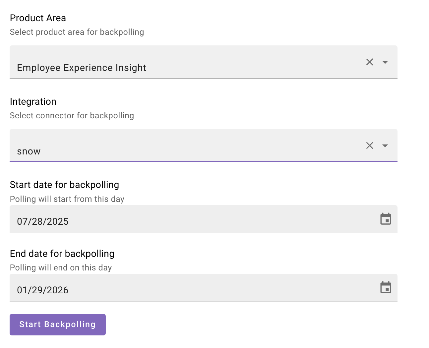This screenshot has width=429, height=348.
Task: Click the Start date for backpolling label
Action: click(x=64, y=185)
